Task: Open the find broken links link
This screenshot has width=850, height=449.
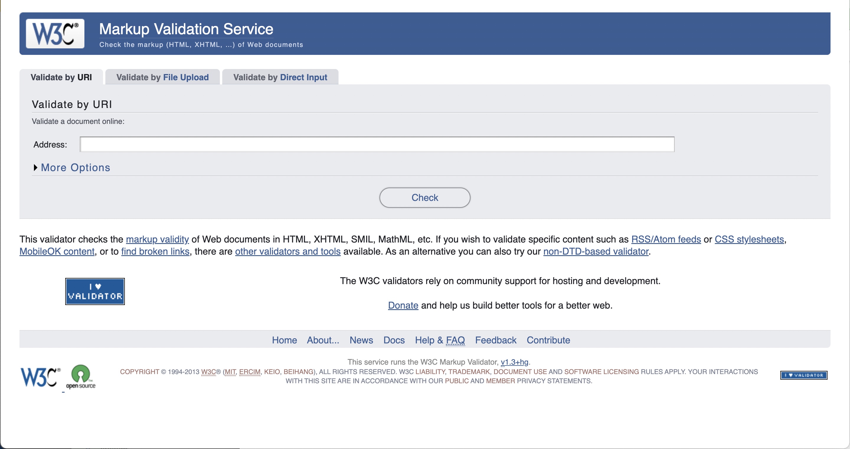Action: click(x=156, y=251)
